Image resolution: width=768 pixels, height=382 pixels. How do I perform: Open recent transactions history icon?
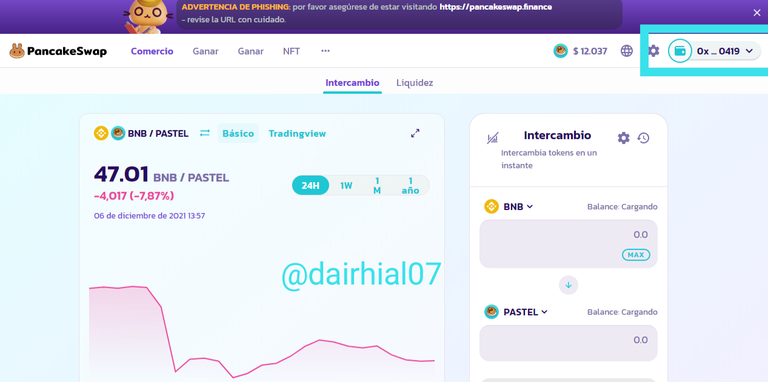(x=644, y=138)
